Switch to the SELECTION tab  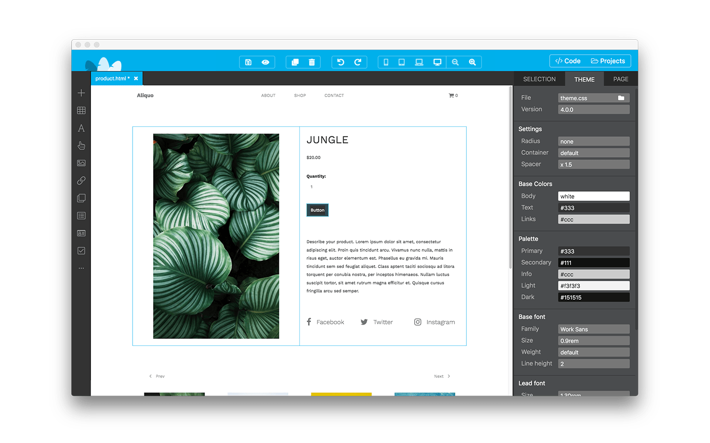[539, 79]
